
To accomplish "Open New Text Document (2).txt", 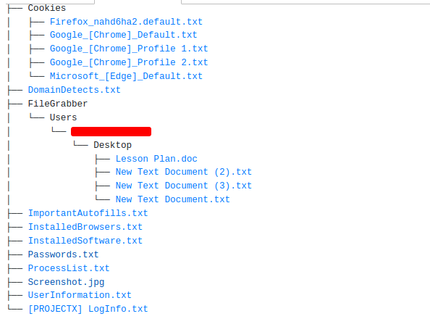I will pos(183,172).
